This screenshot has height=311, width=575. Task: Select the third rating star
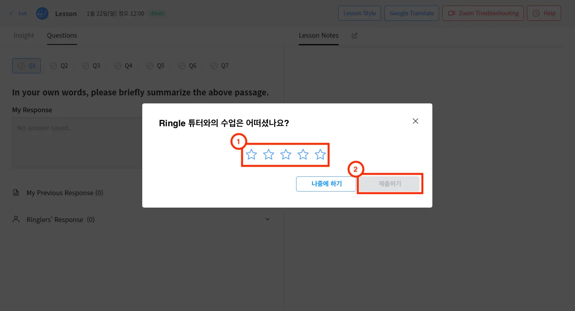click(286, 154)
